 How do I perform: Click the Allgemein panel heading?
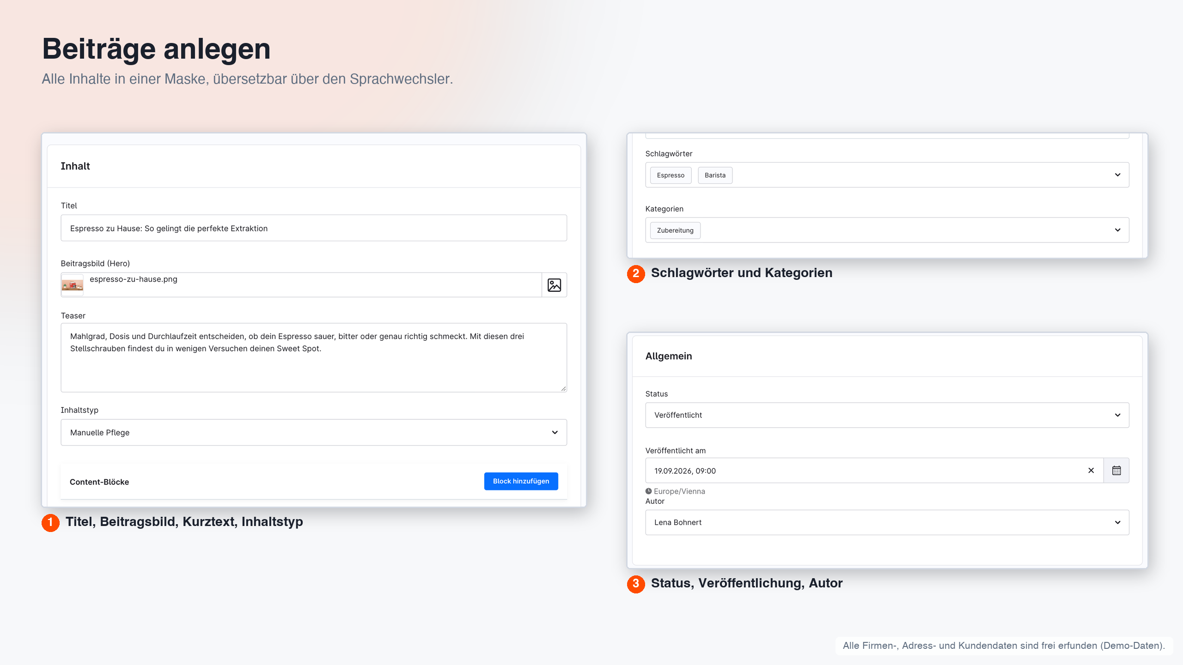tap(669, 356)
